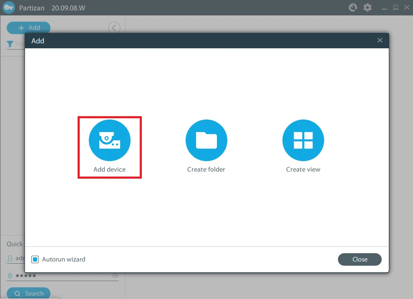
Task: Click the magnifier icon on the Search button
Action: pyautogui.click(x=18, y=294)
